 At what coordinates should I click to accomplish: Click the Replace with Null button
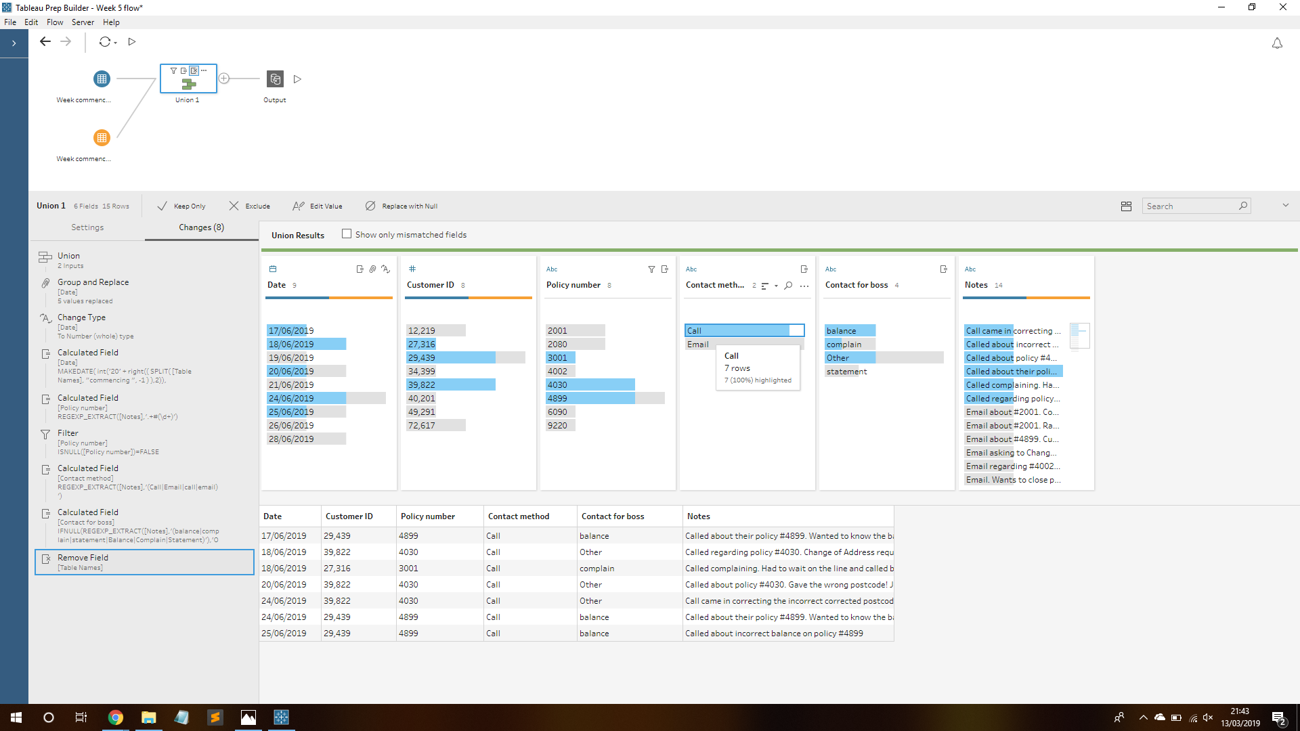pos(402,206)
